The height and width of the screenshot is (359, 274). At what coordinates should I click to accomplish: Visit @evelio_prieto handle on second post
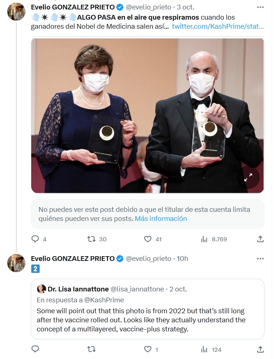[x=148, y=258]
